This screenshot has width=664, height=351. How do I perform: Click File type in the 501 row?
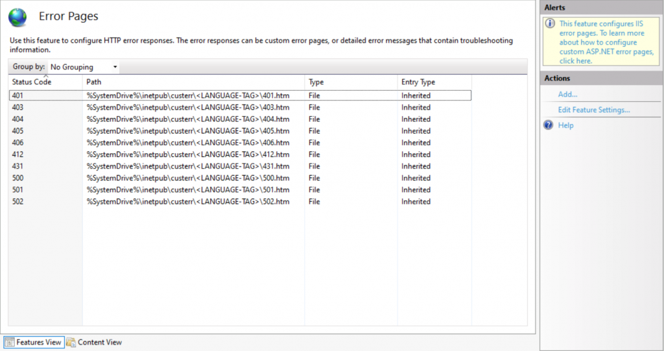click(x=314, y=189)
